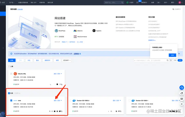Click the 重启 restart button

pyautogui.click(x=38, y=60)
